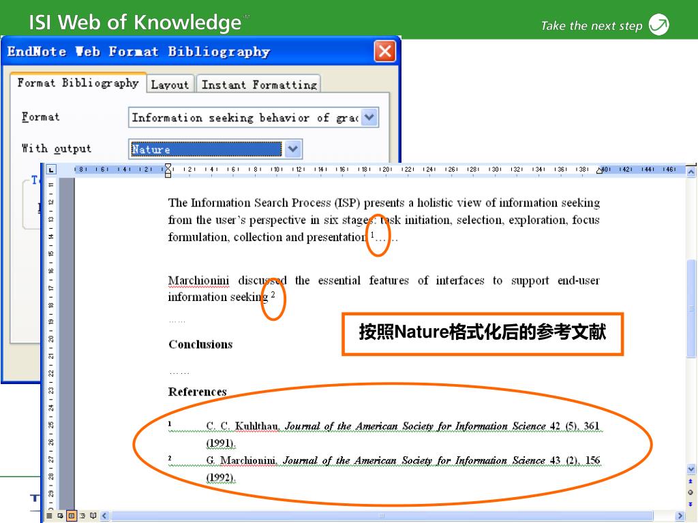The width and height of the screenshot is (698, 523).
Task: Click the With output label
Action: (x=57, y=148)
